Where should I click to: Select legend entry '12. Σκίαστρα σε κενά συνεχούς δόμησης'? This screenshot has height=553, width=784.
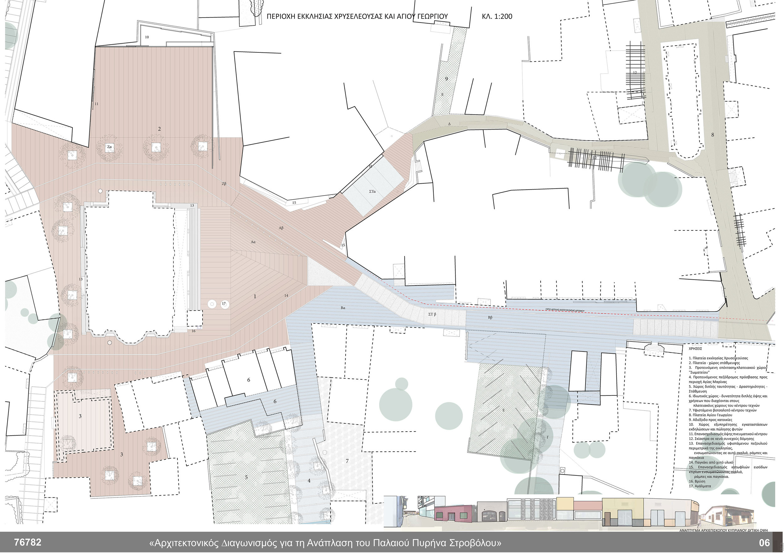click(x=722, y=439)
